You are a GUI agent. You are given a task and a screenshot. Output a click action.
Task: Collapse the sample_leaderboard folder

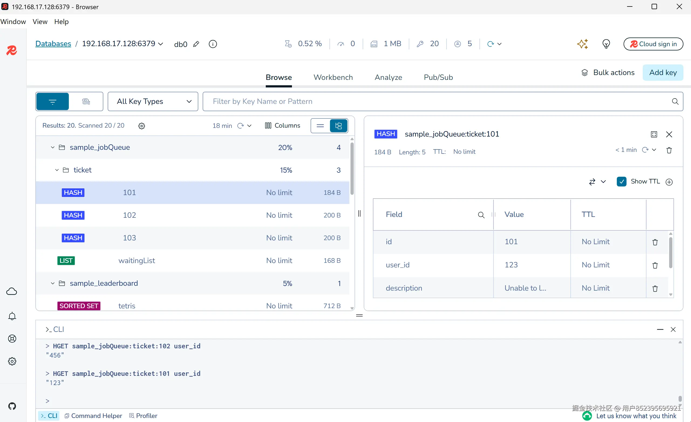pyautogui.click(x=52, y=284)
